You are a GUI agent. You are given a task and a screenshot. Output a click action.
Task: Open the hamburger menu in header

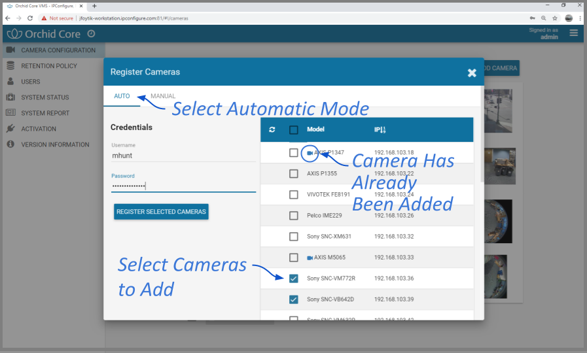click(x=574, y=33)
